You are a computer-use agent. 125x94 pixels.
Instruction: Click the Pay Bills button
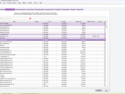click(99, 91)
